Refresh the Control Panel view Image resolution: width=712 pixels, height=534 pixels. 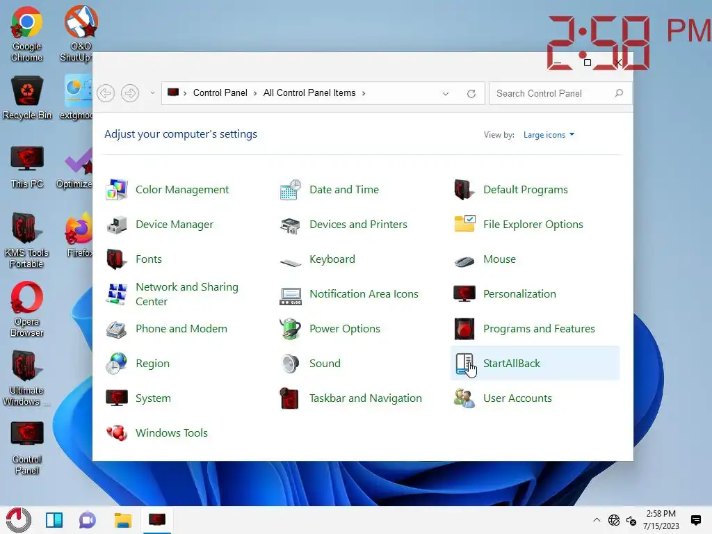coord(471,94)
